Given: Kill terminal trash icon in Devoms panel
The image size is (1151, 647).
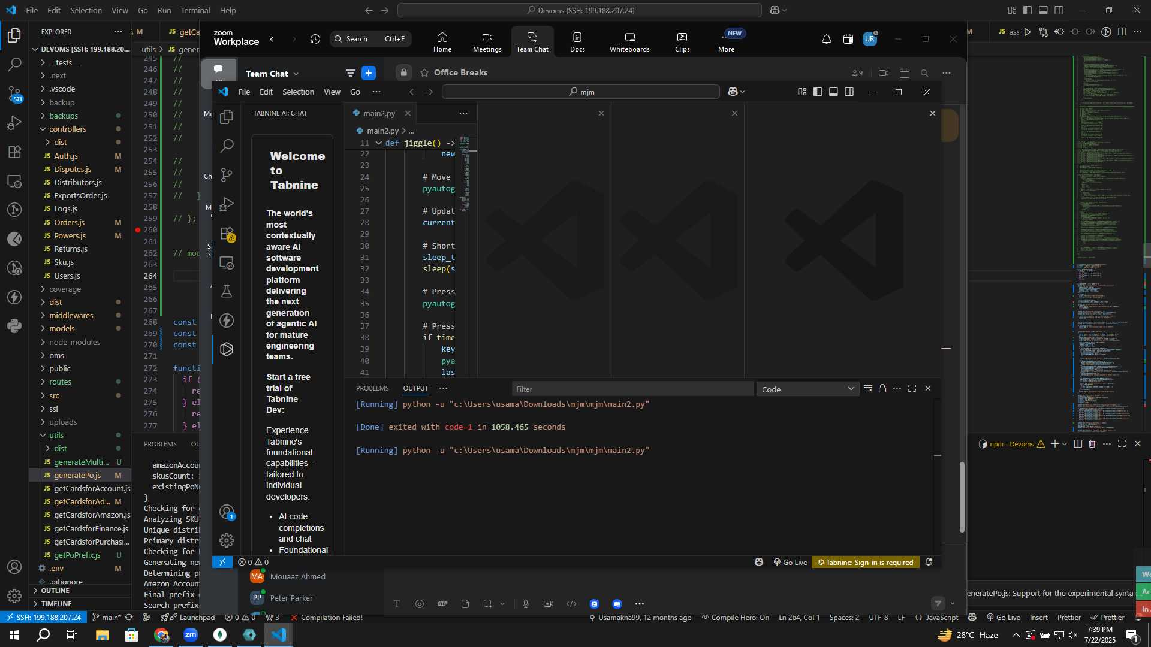Looking at the screenshot, I should coord(1092,444).
